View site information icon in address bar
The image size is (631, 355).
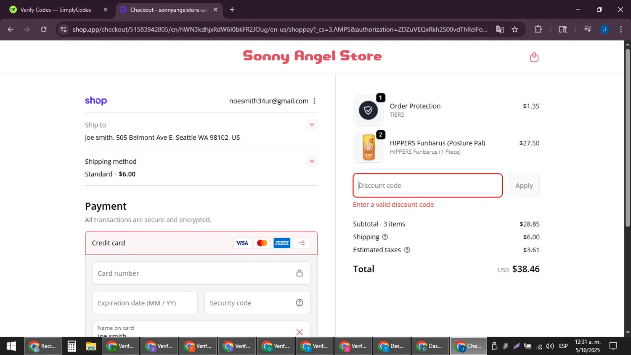pyautogui.click(x=64, y=29)
